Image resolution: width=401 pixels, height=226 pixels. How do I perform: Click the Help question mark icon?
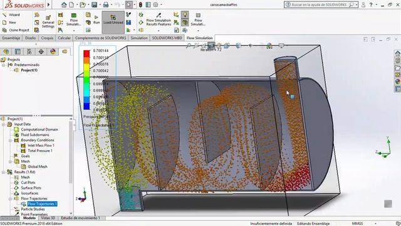371,4
